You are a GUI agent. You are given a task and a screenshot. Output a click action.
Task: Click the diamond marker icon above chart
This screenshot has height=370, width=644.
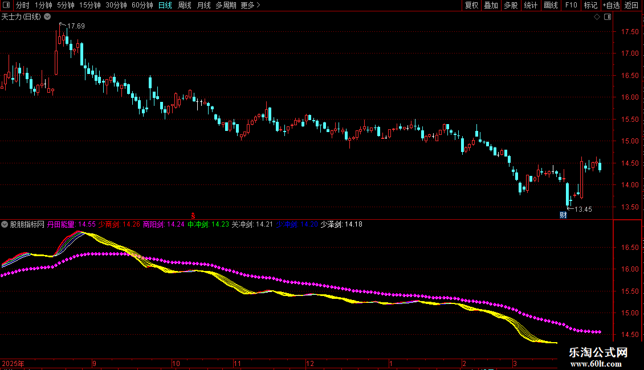click(x=597, y=17)
